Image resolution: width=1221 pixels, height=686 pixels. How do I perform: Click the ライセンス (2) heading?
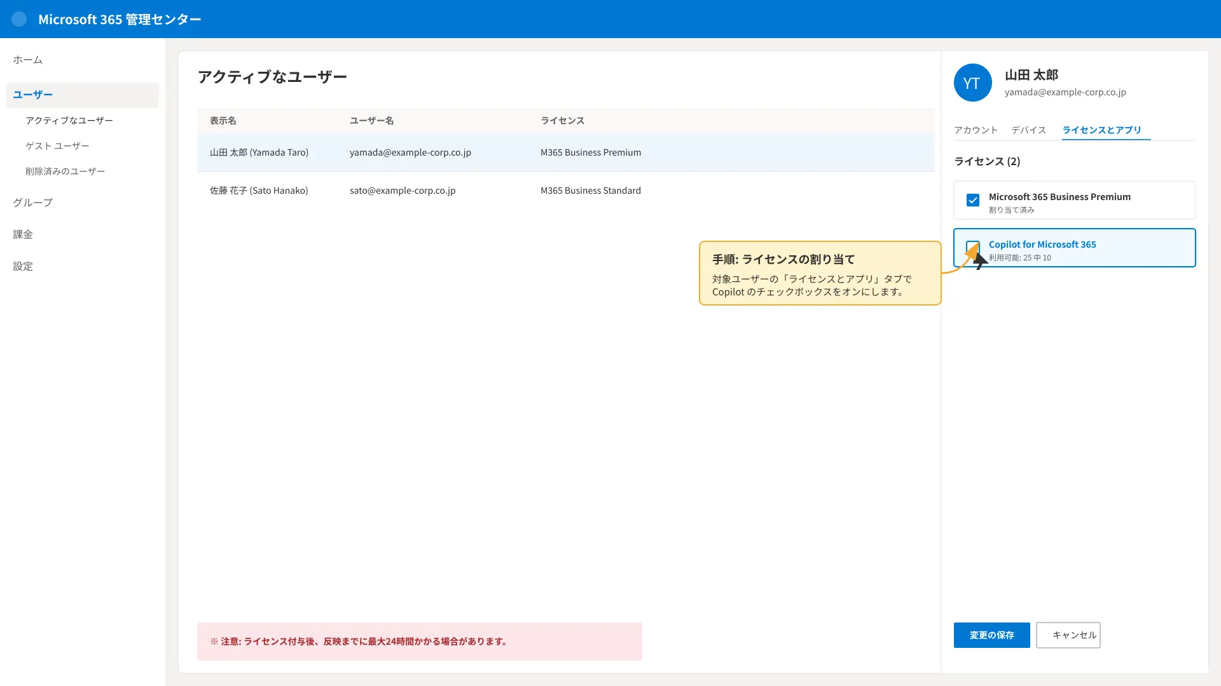point(987,161)
